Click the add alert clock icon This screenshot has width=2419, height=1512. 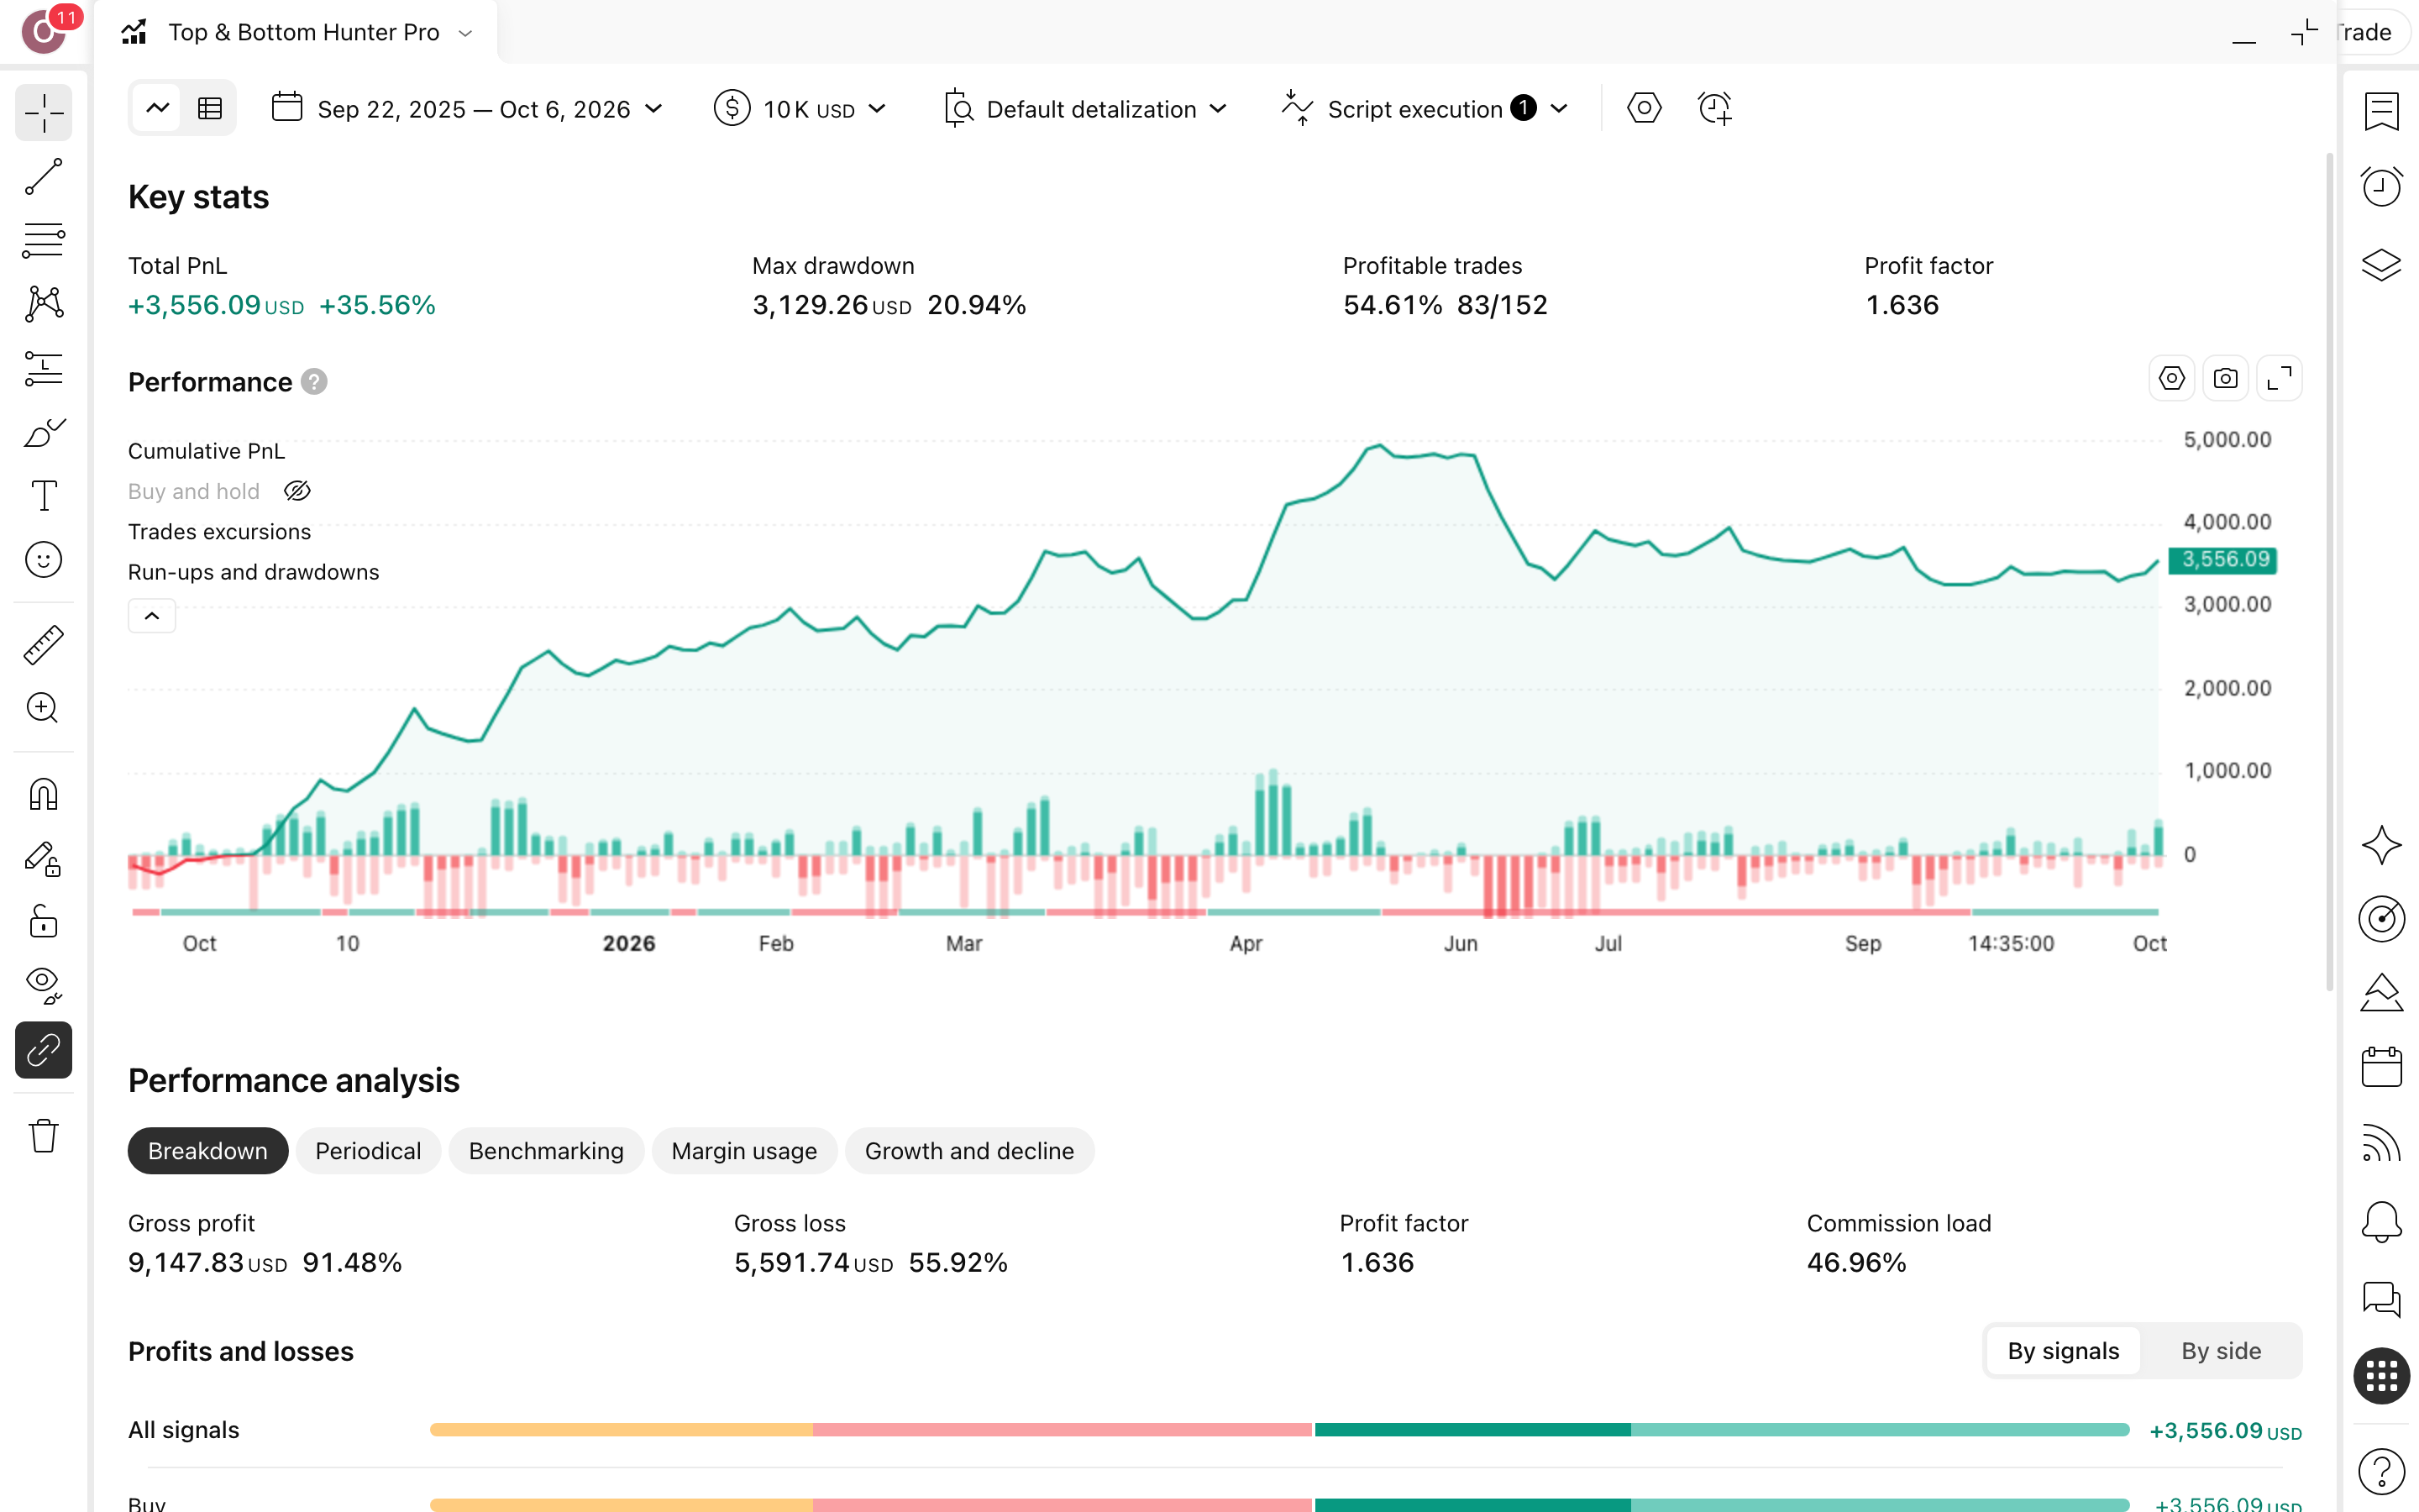pyautogui.click(x=1714, y=108)
